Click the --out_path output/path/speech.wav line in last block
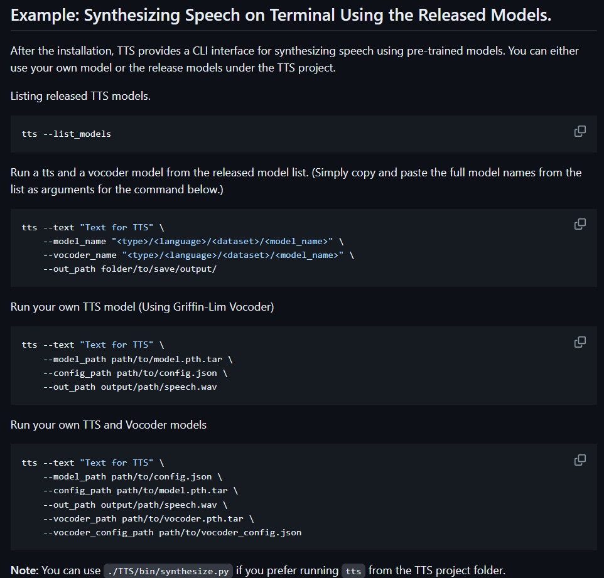The height and width of the screenshot is (578, 604). click(x=135, y=505)
